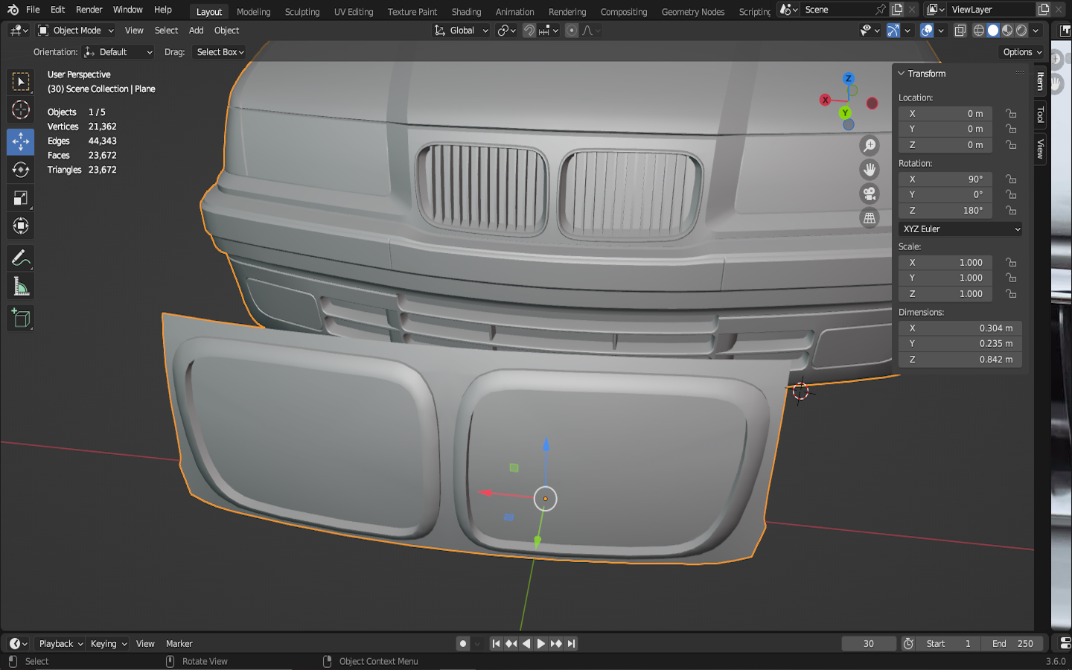This screenshot has width=1072, height=670.
Task: Open the Tool tab in sidebar
Action: click(1041, 114)
